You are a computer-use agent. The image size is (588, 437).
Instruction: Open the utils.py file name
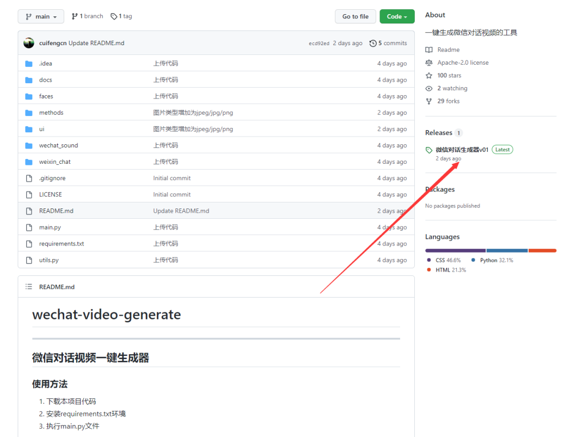coord(49,260)
